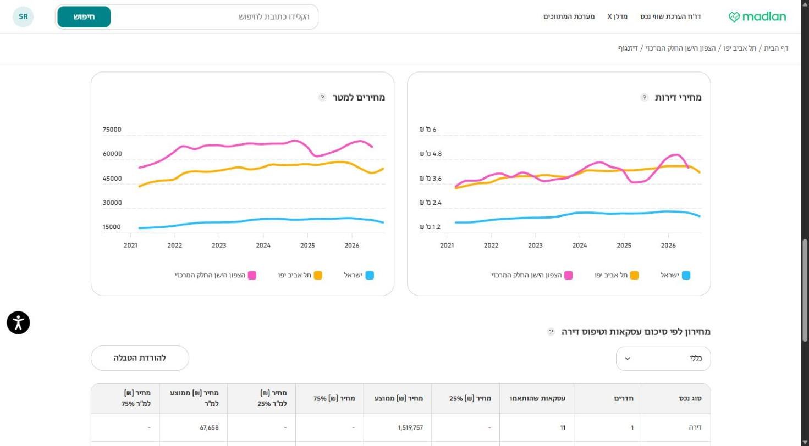Open the SR user avatar menu
The width and height of the screenshot is (809, 446).
[x=23, y=16]
